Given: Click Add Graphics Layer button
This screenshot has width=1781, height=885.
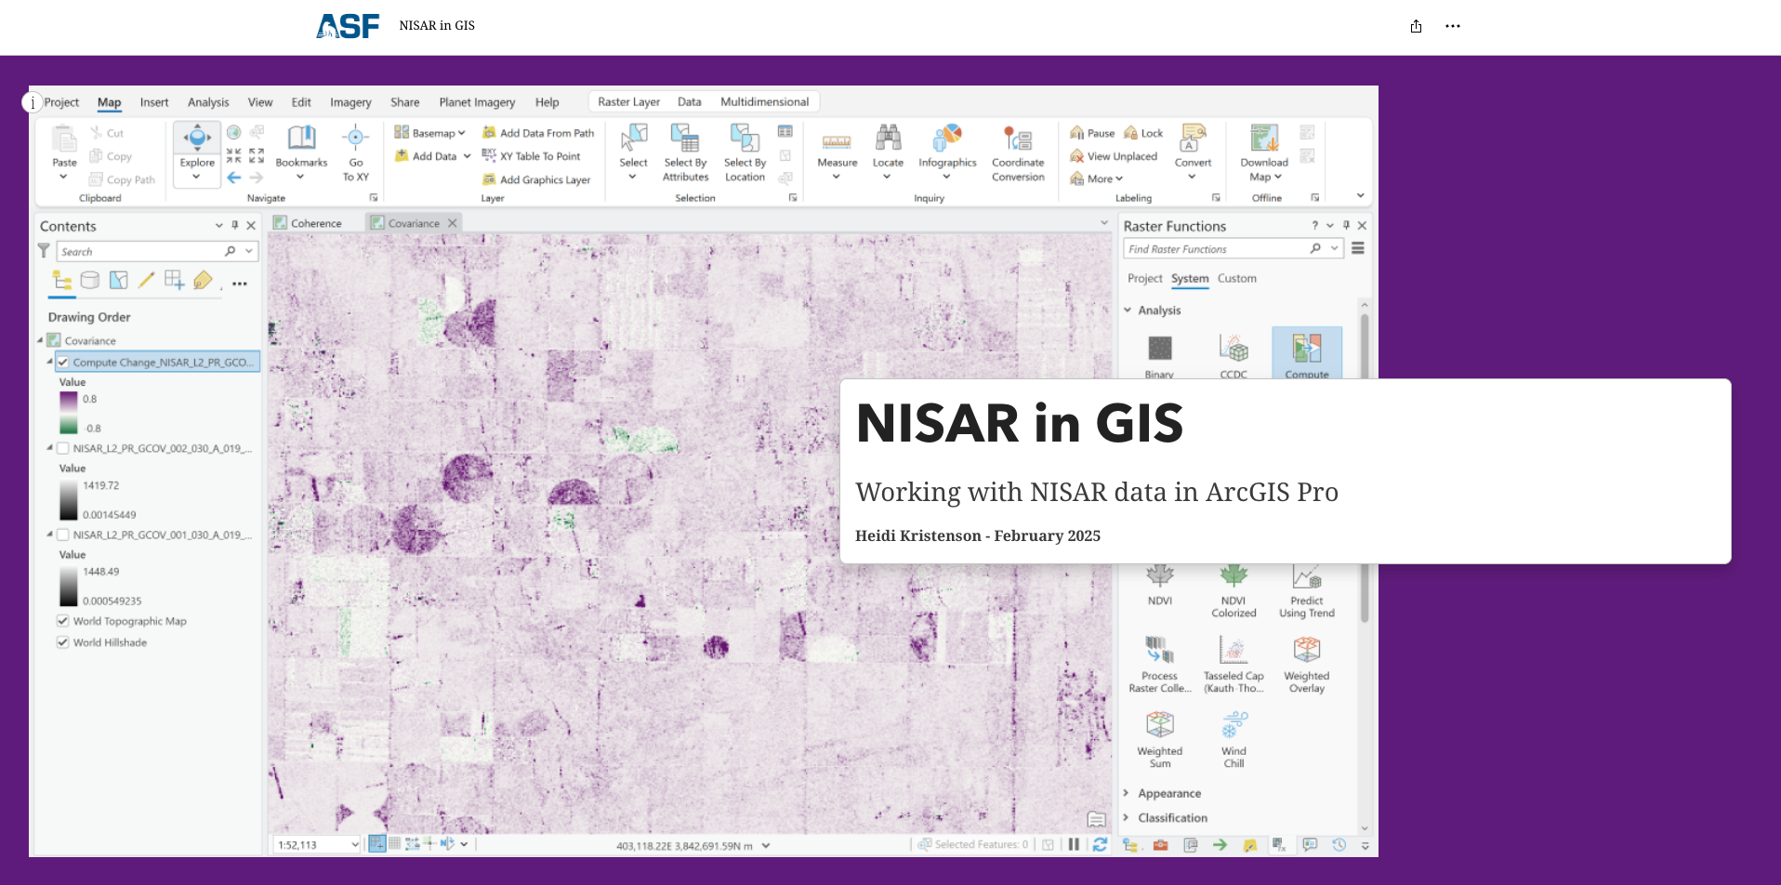Looking at the screenshot, I should click(536, 179).
